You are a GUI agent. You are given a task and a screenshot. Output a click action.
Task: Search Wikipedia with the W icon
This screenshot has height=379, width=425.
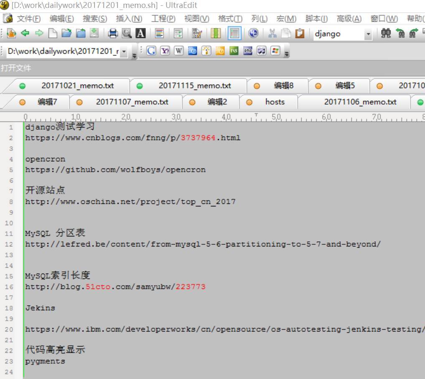(178, 50)
